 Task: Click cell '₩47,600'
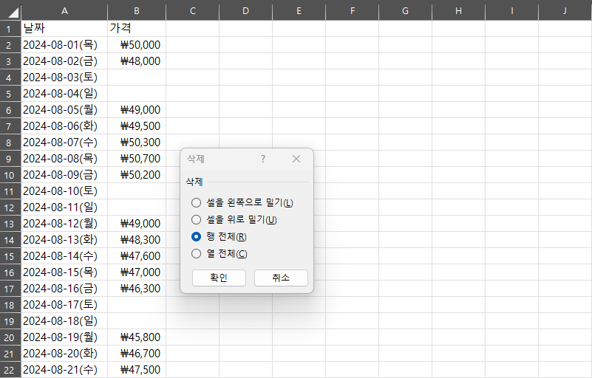137,255
